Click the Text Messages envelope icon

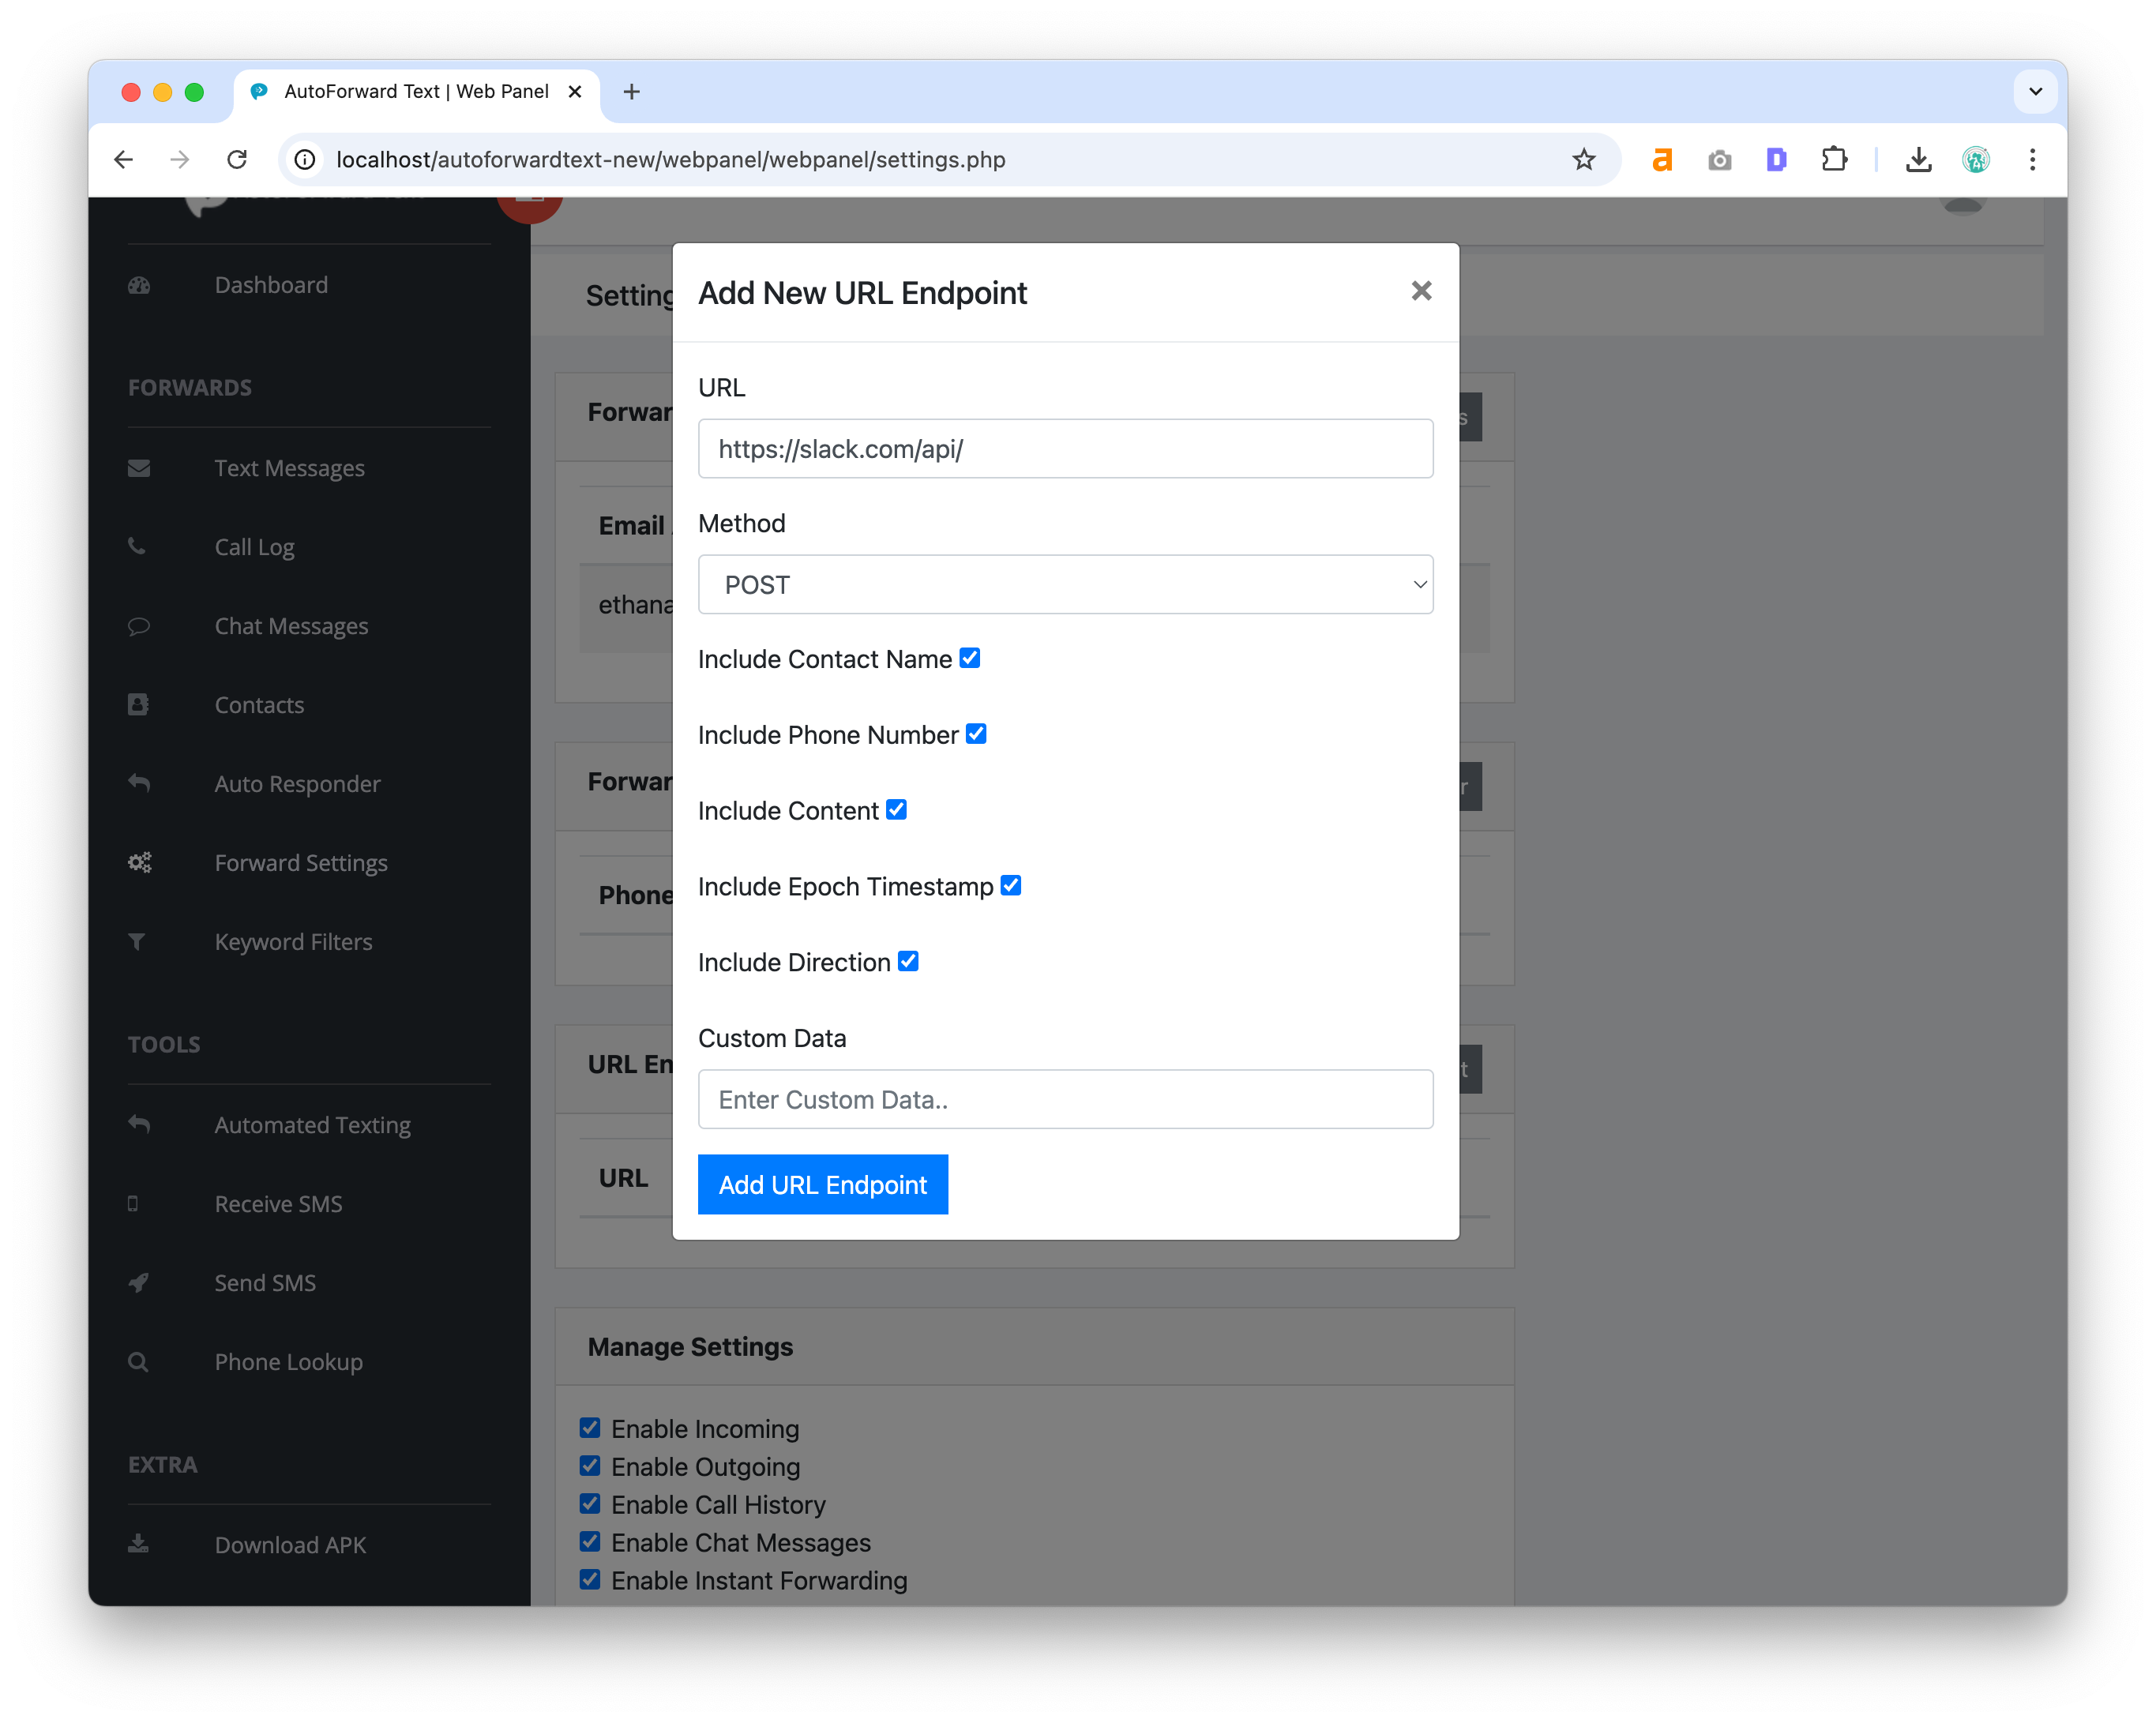click(139, 468)
